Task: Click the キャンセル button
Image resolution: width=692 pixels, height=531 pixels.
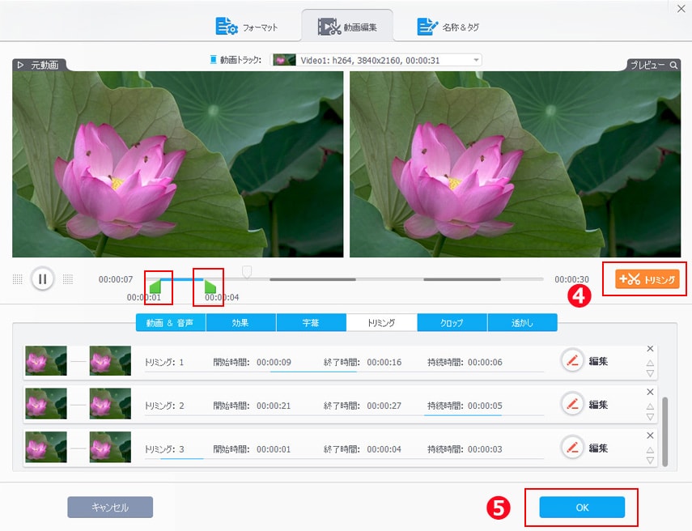Action: [110, 507]
